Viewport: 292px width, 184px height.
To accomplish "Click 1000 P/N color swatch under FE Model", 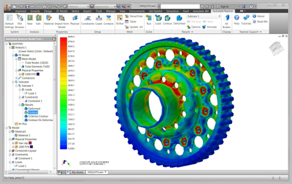I will point(38,74).
